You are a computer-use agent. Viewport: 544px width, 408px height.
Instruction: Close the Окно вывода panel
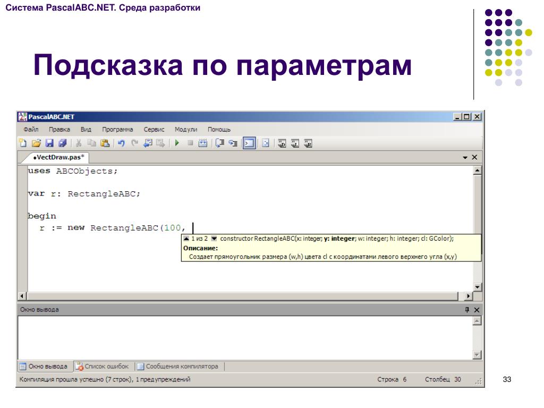[477, 310]
